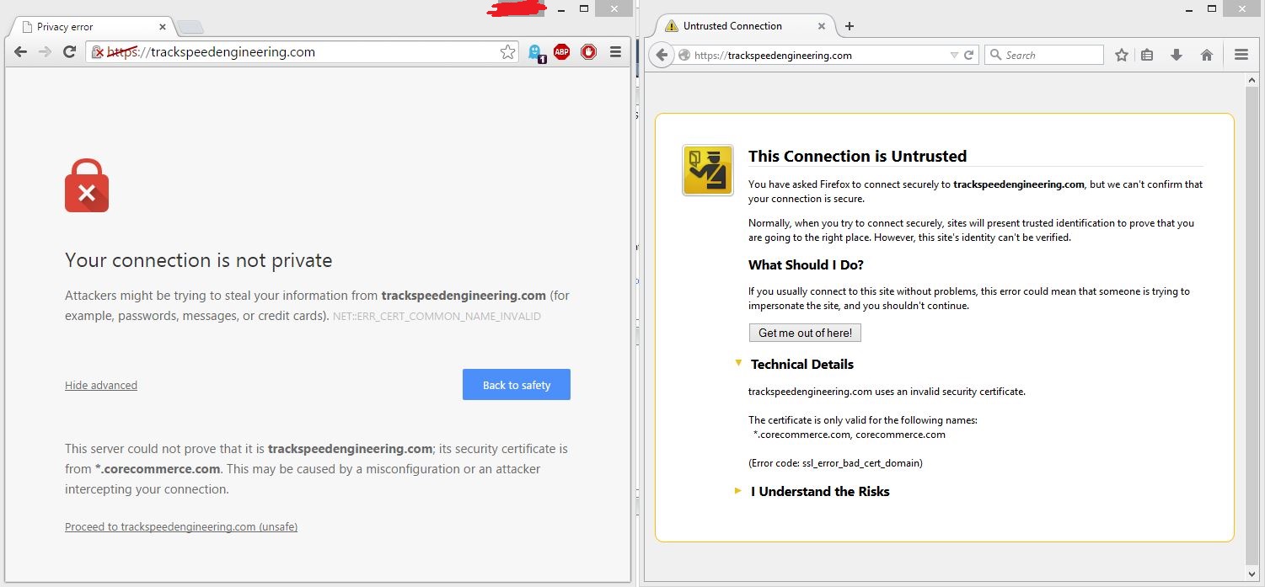Click the 'What Should I Do?' heading

(806, 265)
